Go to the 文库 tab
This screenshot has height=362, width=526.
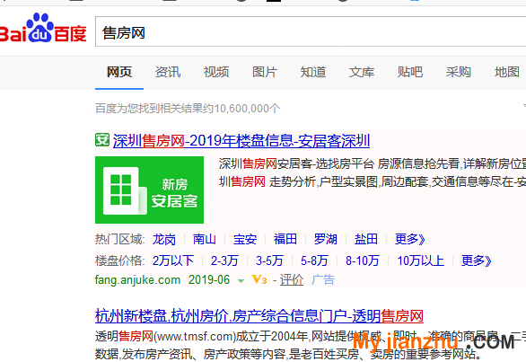tap(362, 72)
